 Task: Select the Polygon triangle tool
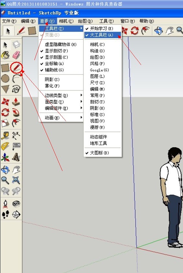click(6, 89)
